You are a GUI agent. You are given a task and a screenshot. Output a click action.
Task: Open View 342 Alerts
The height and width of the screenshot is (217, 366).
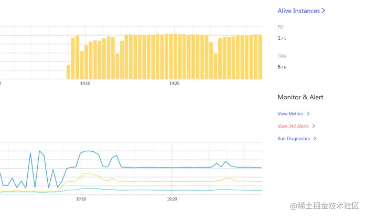tap(293, 126)
